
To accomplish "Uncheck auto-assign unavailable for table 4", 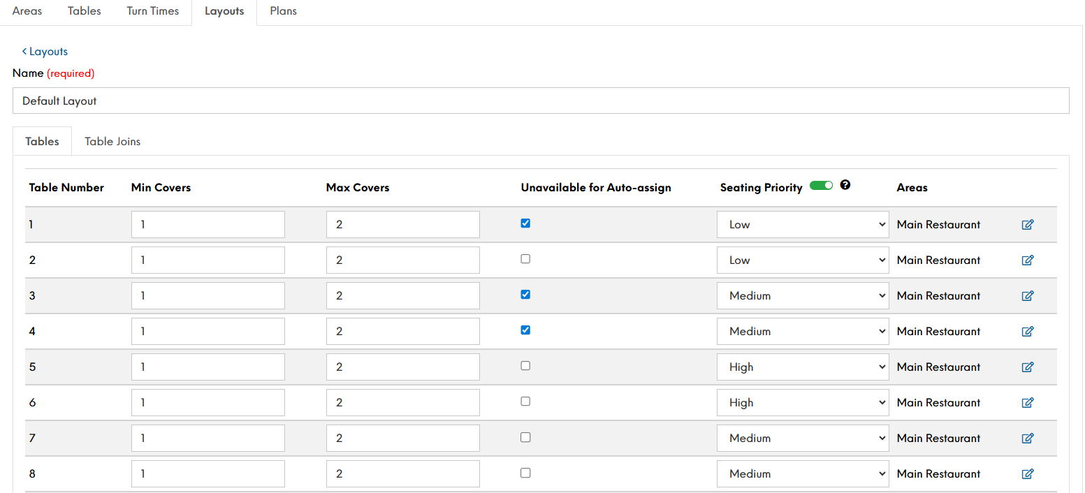I will 525,330.
